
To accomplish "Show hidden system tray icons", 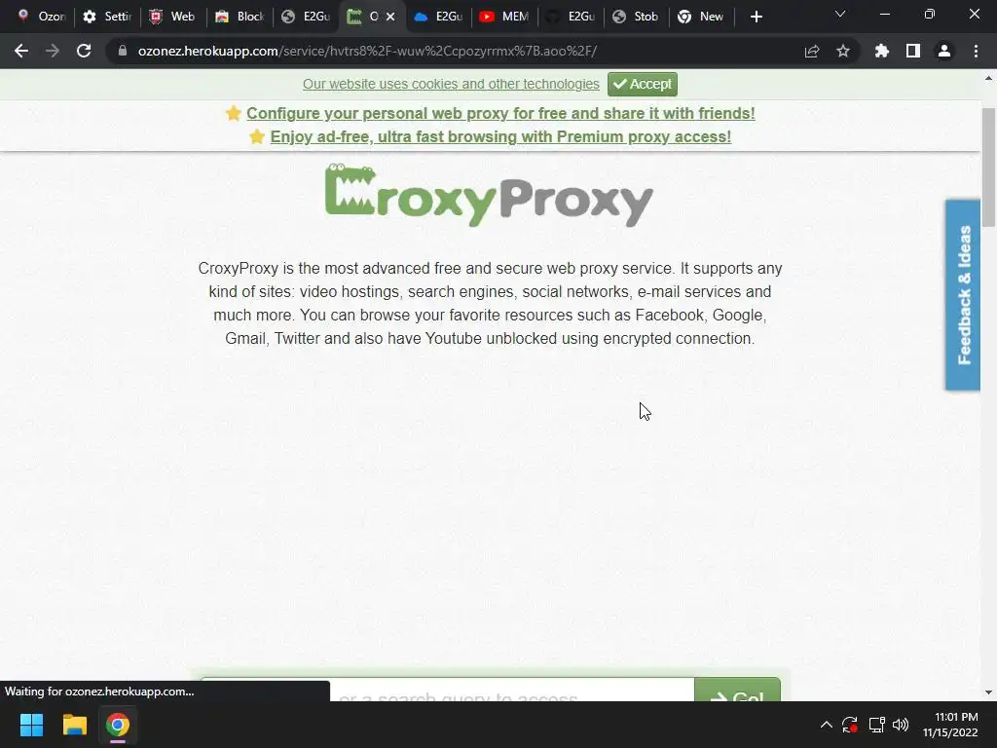I will pos(826,725).
